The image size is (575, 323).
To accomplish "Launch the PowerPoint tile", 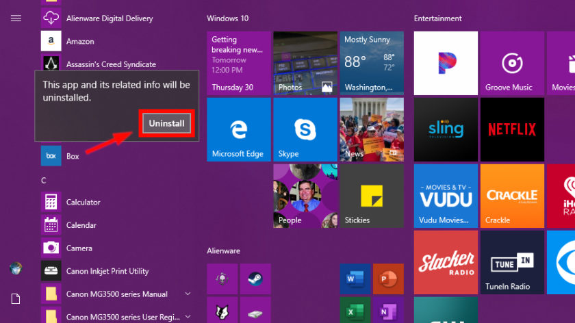I will [388, 279].
